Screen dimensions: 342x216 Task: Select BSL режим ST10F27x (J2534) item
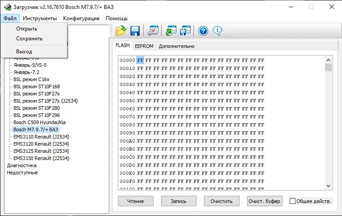(x=45, y=101)
